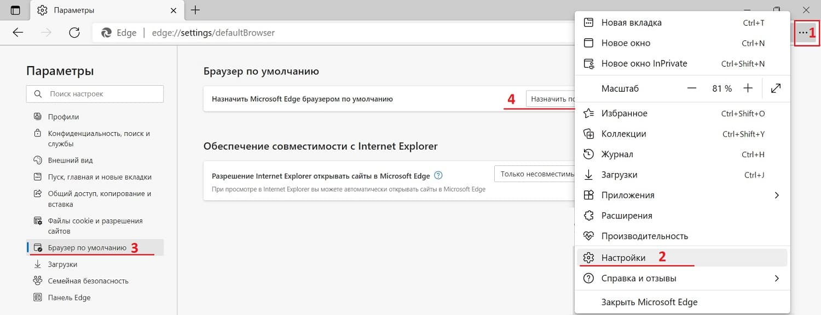Screen dimensions: 821x315
Task: Increase zoom with the plus button
Action: [x=748, y=88]
